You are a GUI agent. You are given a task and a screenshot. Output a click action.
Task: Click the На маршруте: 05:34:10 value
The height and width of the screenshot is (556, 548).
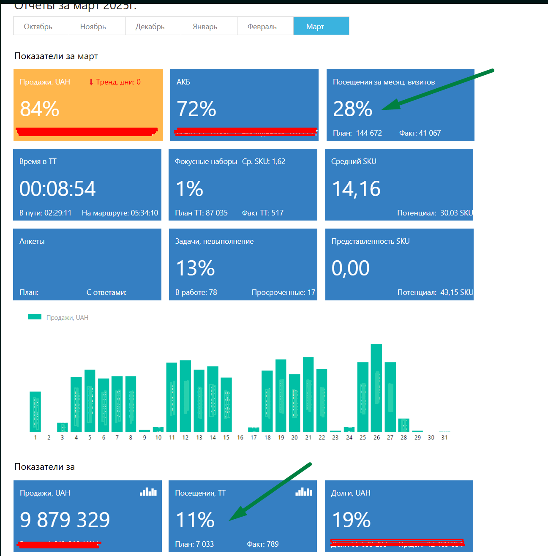[x=120, y=213]
